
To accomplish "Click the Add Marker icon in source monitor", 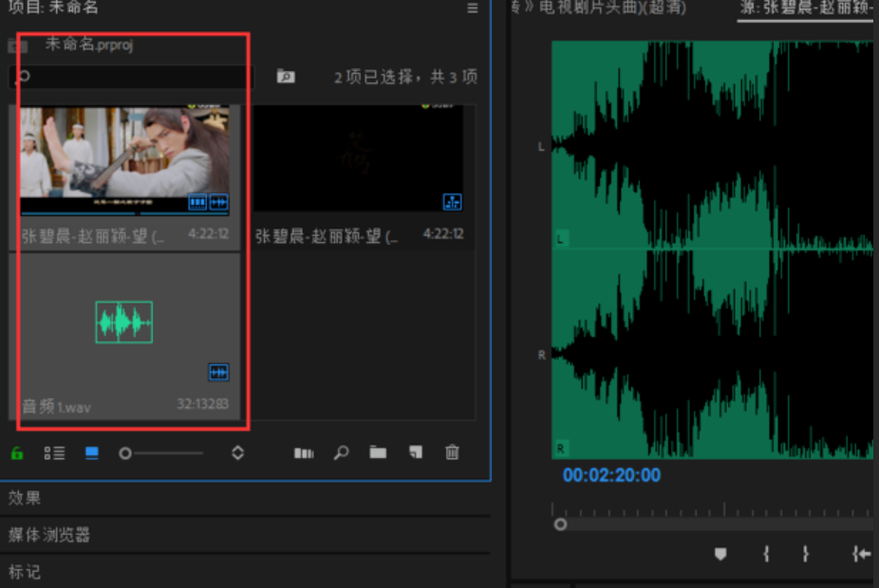I will tap(720, 554).
